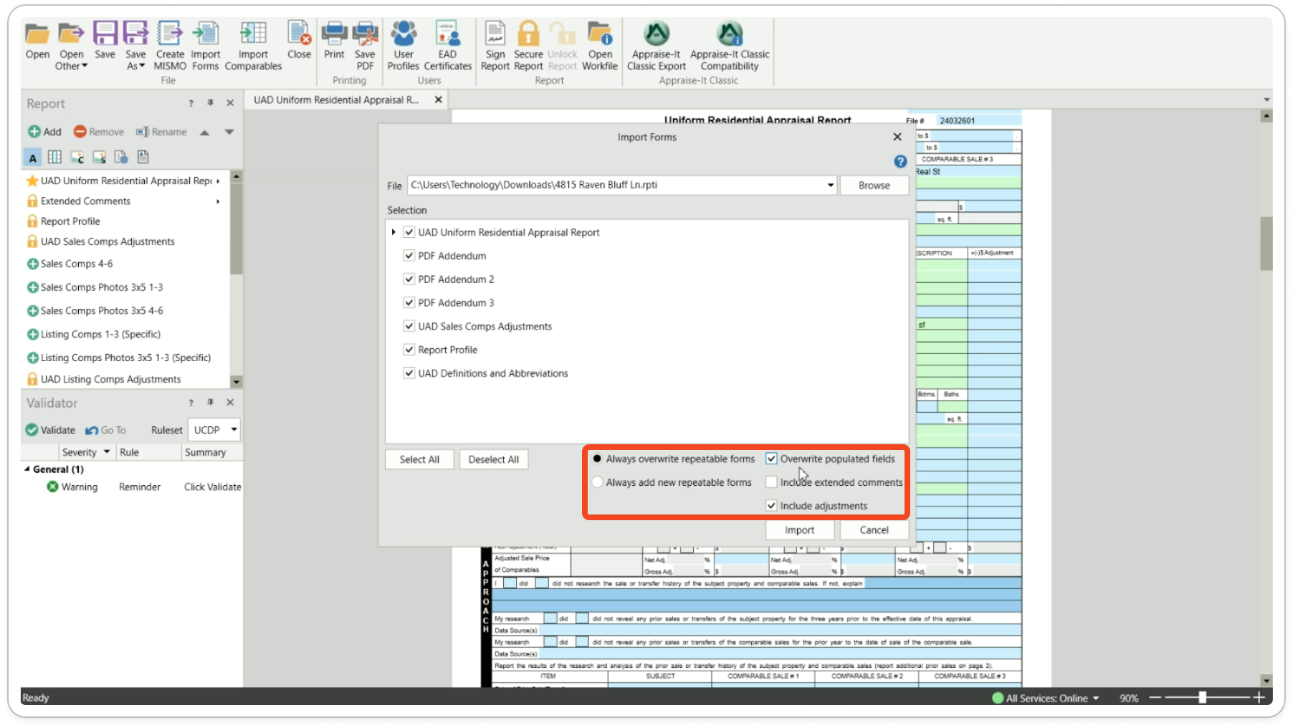Click the Deselect All button
The image size is (1293, 728).
click(x=493, y=459)
